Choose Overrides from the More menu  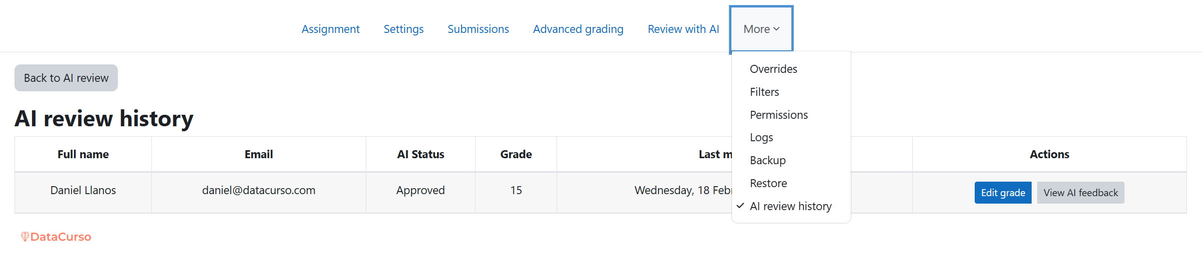pos(773,69)
